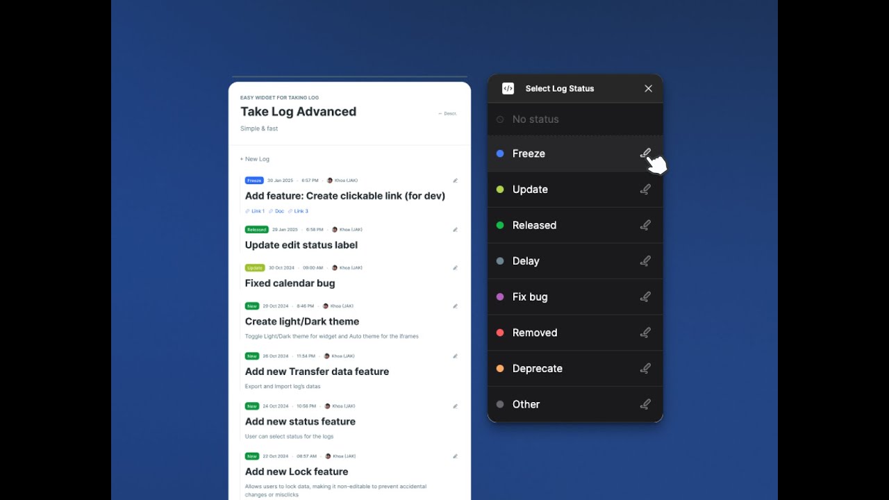Toggle the Descr. description control
Image resolution: width=889 pixels, height=500 pixels.
click(x=447, y=113)
